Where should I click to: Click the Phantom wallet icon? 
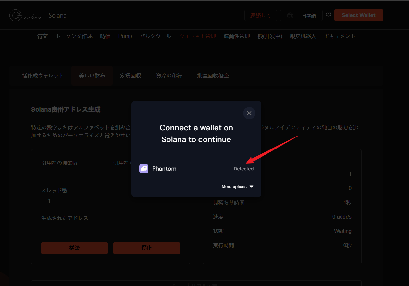coord(144,169)
